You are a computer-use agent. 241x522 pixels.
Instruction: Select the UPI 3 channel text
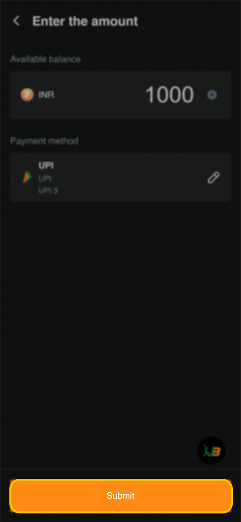point(48,190)
